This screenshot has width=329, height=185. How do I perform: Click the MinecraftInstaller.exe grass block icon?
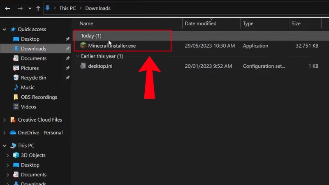coord(83,45)
